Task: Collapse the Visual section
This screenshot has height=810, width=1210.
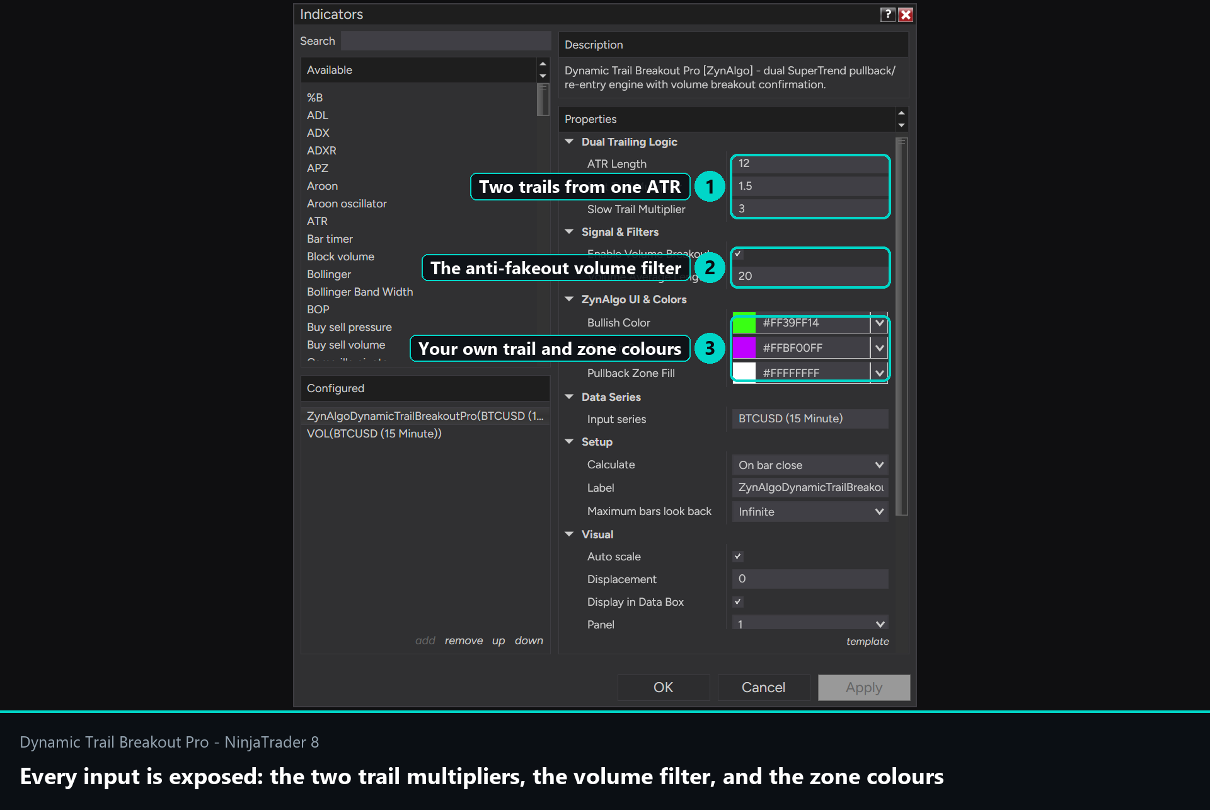Action: (x=569, y=535)
